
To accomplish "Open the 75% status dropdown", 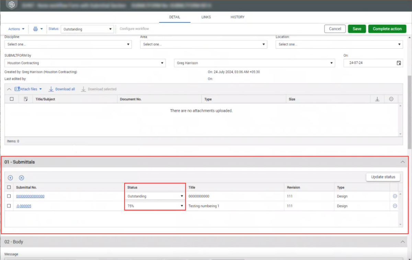I will pos(155,206).
